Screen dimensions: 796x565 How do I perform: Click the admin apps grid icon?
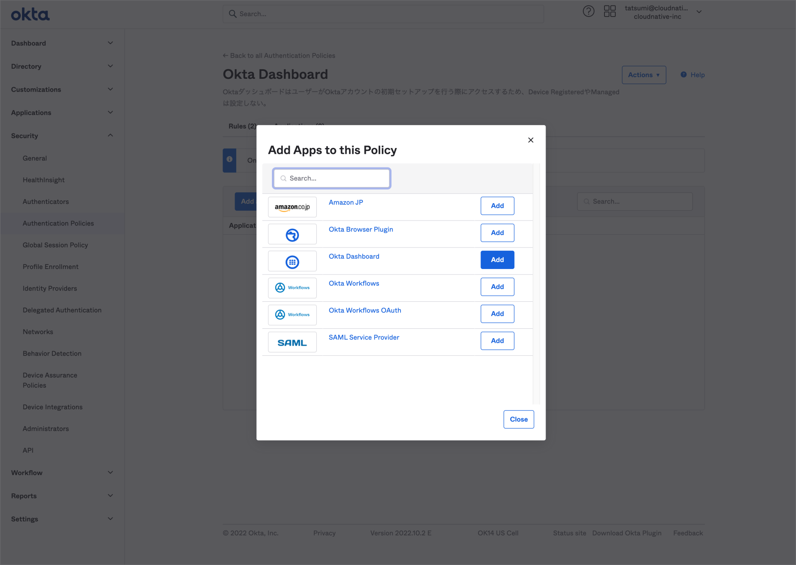click(x=609, y=11)
